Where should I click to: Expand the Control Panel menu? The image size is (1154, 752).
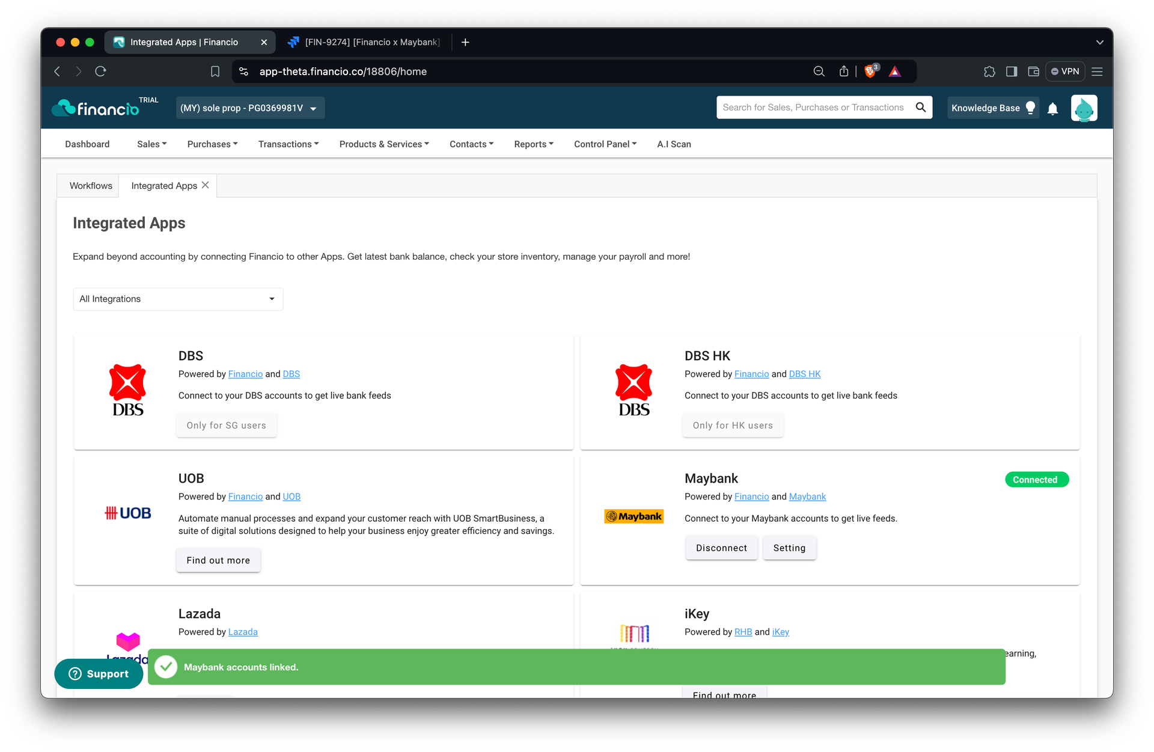605,144
